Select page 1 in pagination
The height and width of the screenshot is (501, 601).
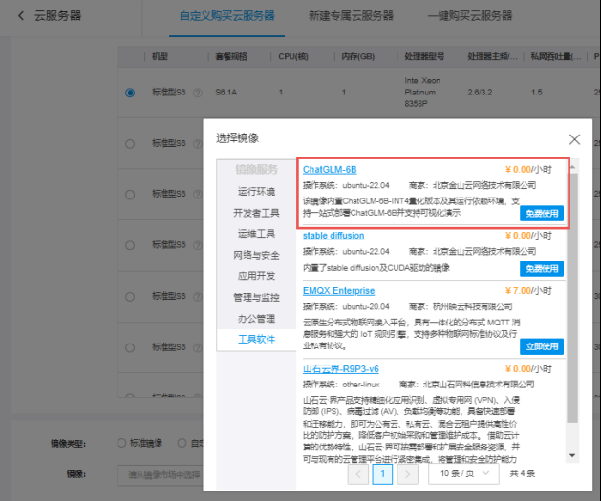tap(383, 473)
